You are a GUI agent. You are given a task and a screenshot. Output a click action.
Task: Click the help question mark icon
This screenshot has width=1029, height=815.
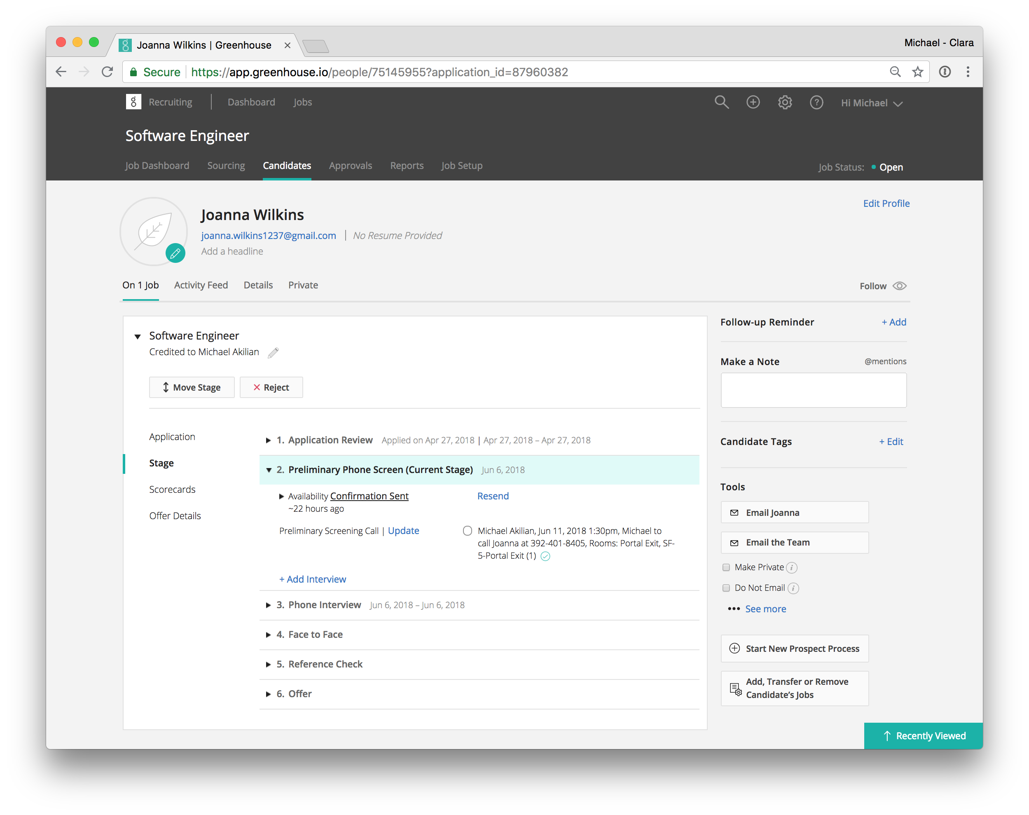[x=816, y=102]
